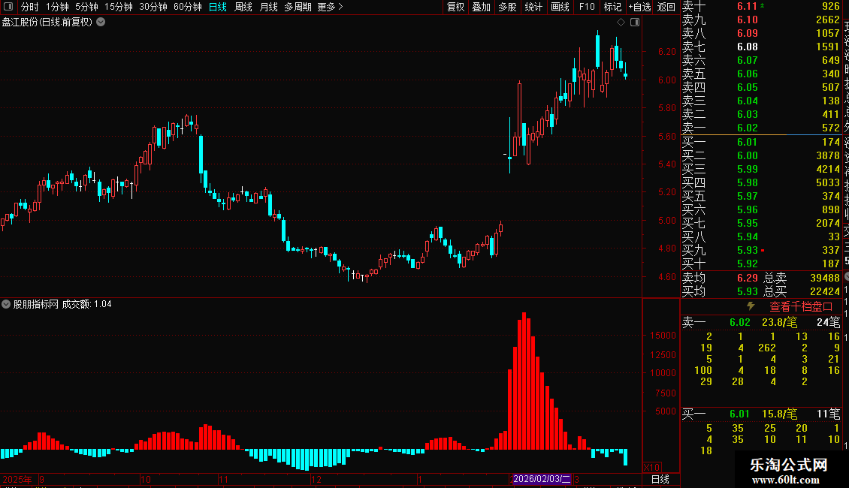849x488 pixels.
Task: Open the 多周期 multi-period view
Action: (x=298, y=7)
